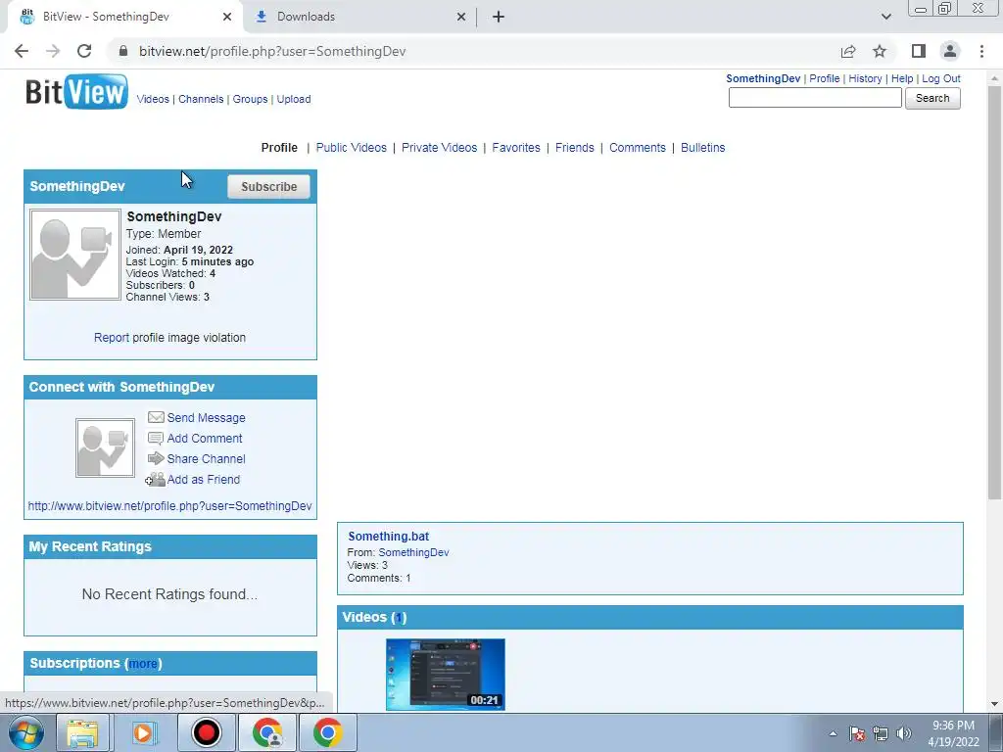Close the Downloads tab
This screenshot has width=1003, height=752.
[x=461, y=17]
